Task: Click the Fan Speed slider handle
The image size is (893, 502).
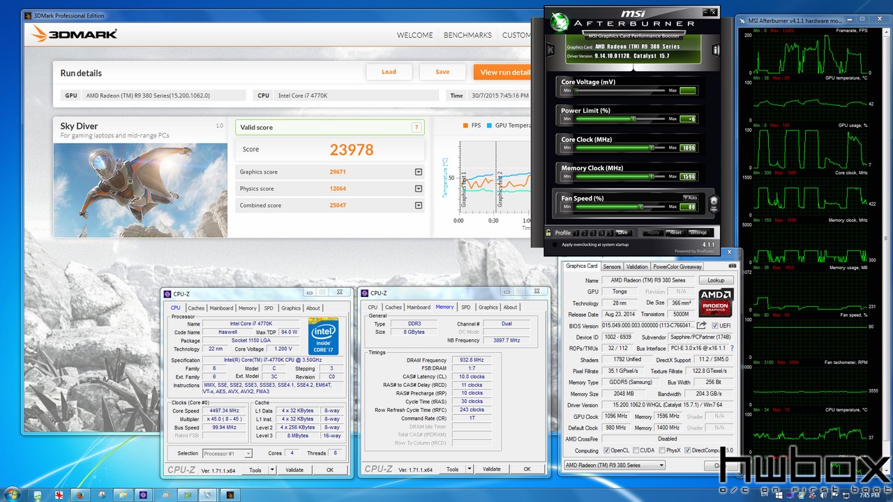Action: coord(640,206)
